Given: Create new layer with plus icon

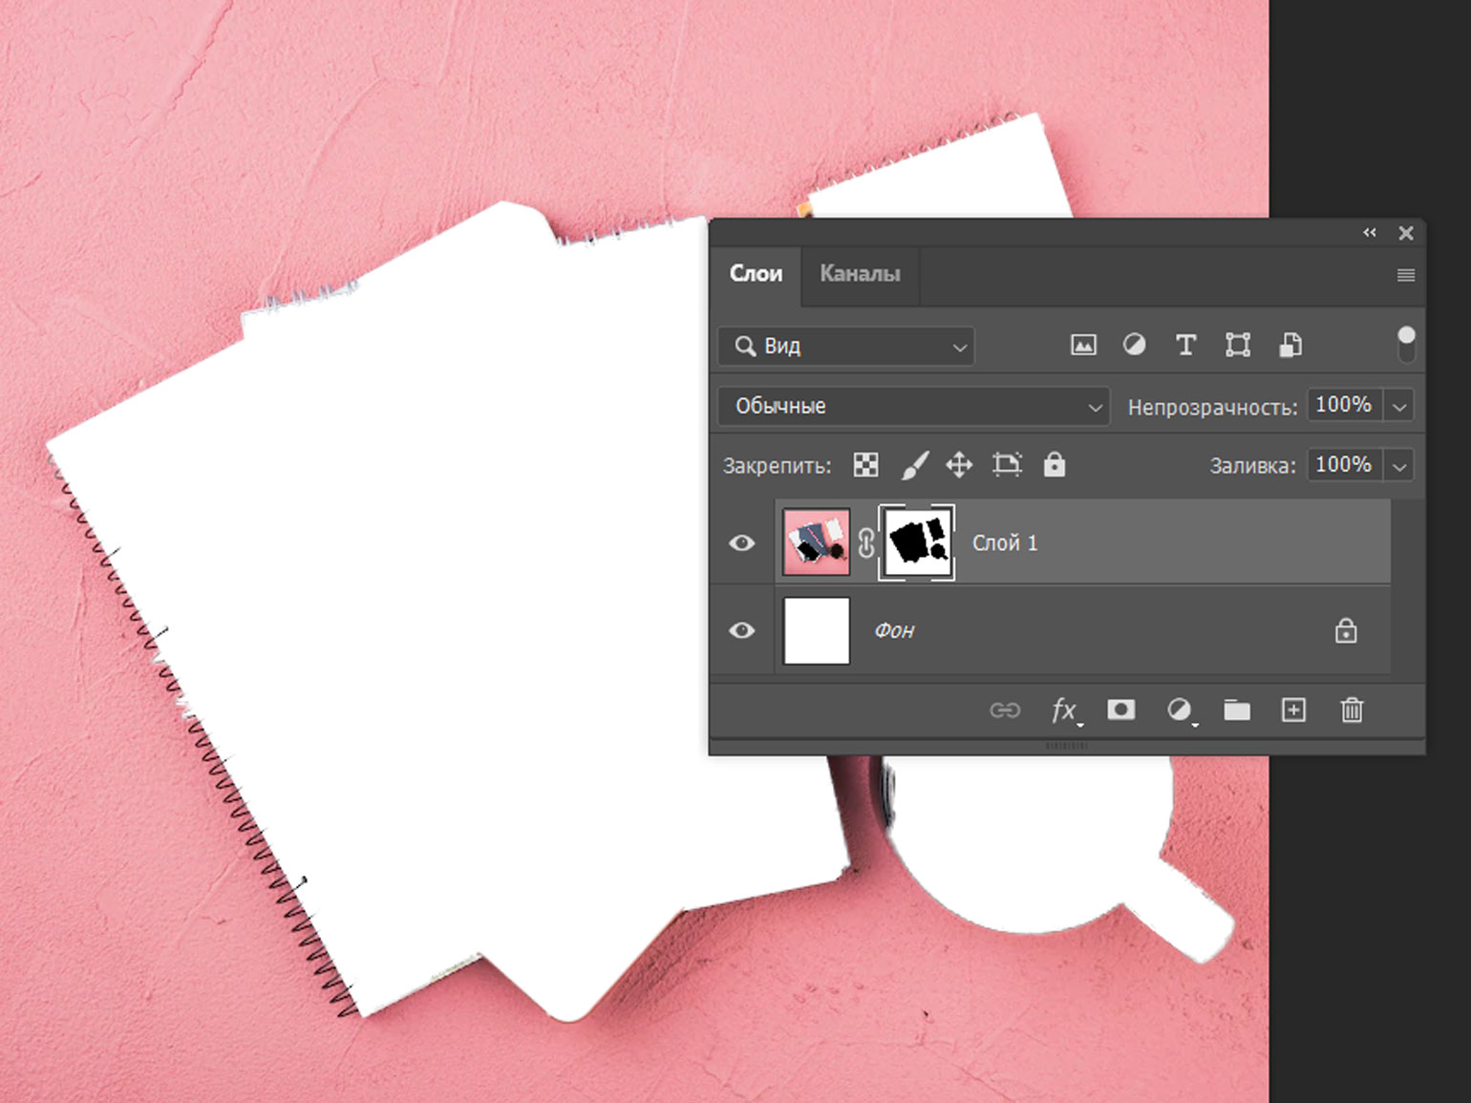Looking at the screenshot, I should (1293, 711).
